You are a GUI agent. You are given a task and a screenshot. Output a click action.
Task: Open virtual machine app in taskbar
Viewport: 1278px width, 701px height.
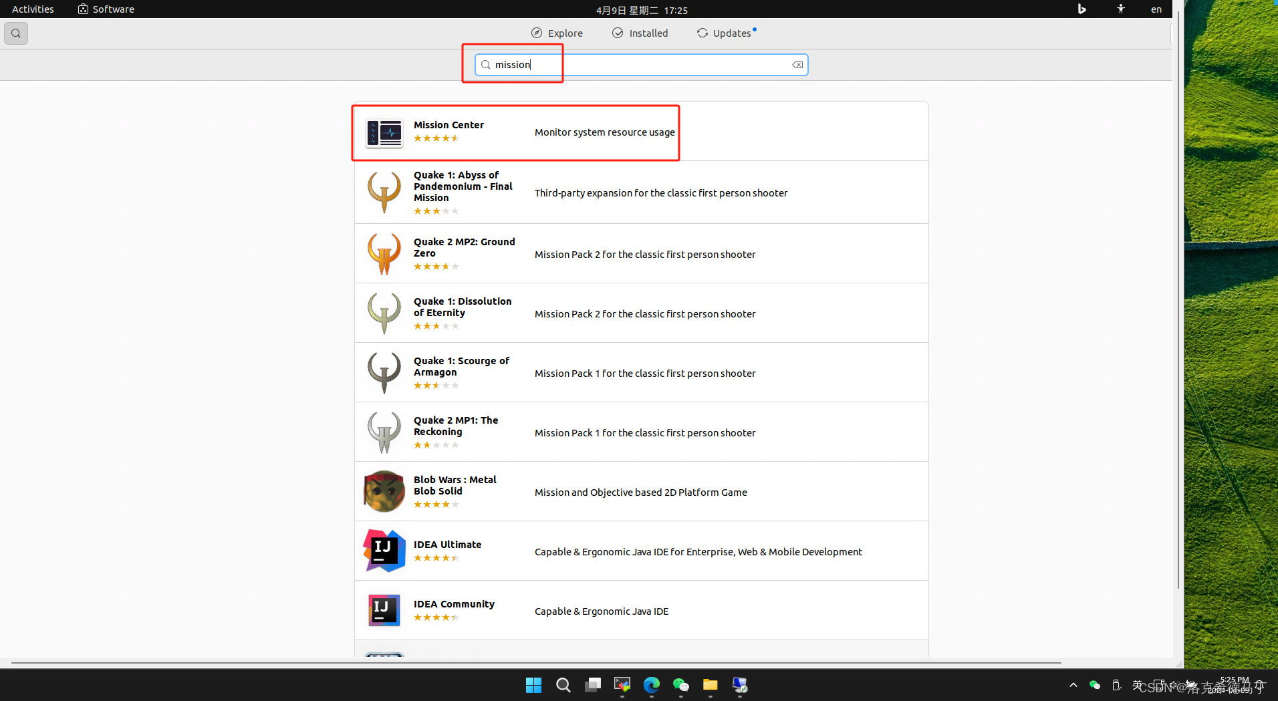tap(739, 685)
